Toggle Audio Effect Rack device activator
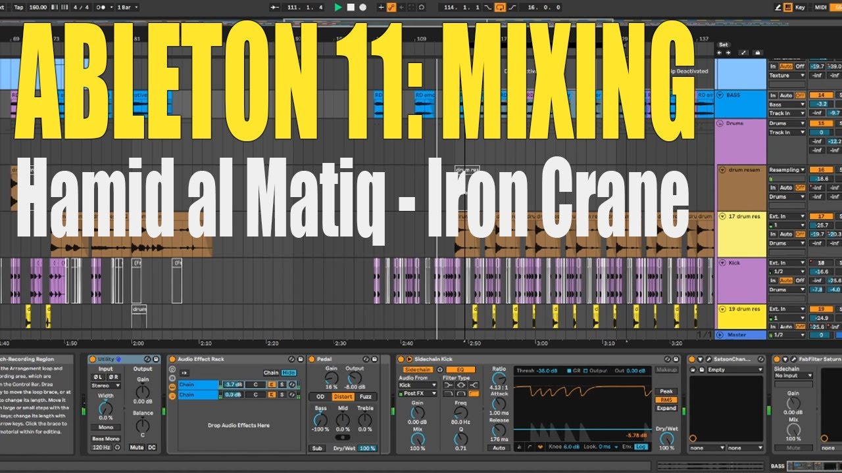 [172, 359]
